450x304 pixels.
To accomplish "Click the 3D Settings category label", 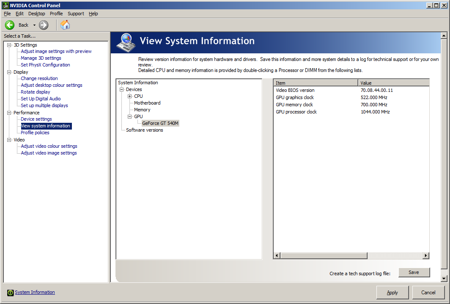I will coord(25,45).
